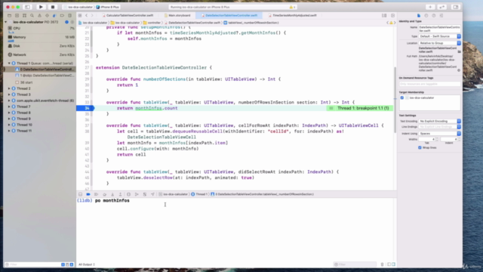Open Text Encoding dropdown
Screen dimensions: 483x272
coord(439,121)
